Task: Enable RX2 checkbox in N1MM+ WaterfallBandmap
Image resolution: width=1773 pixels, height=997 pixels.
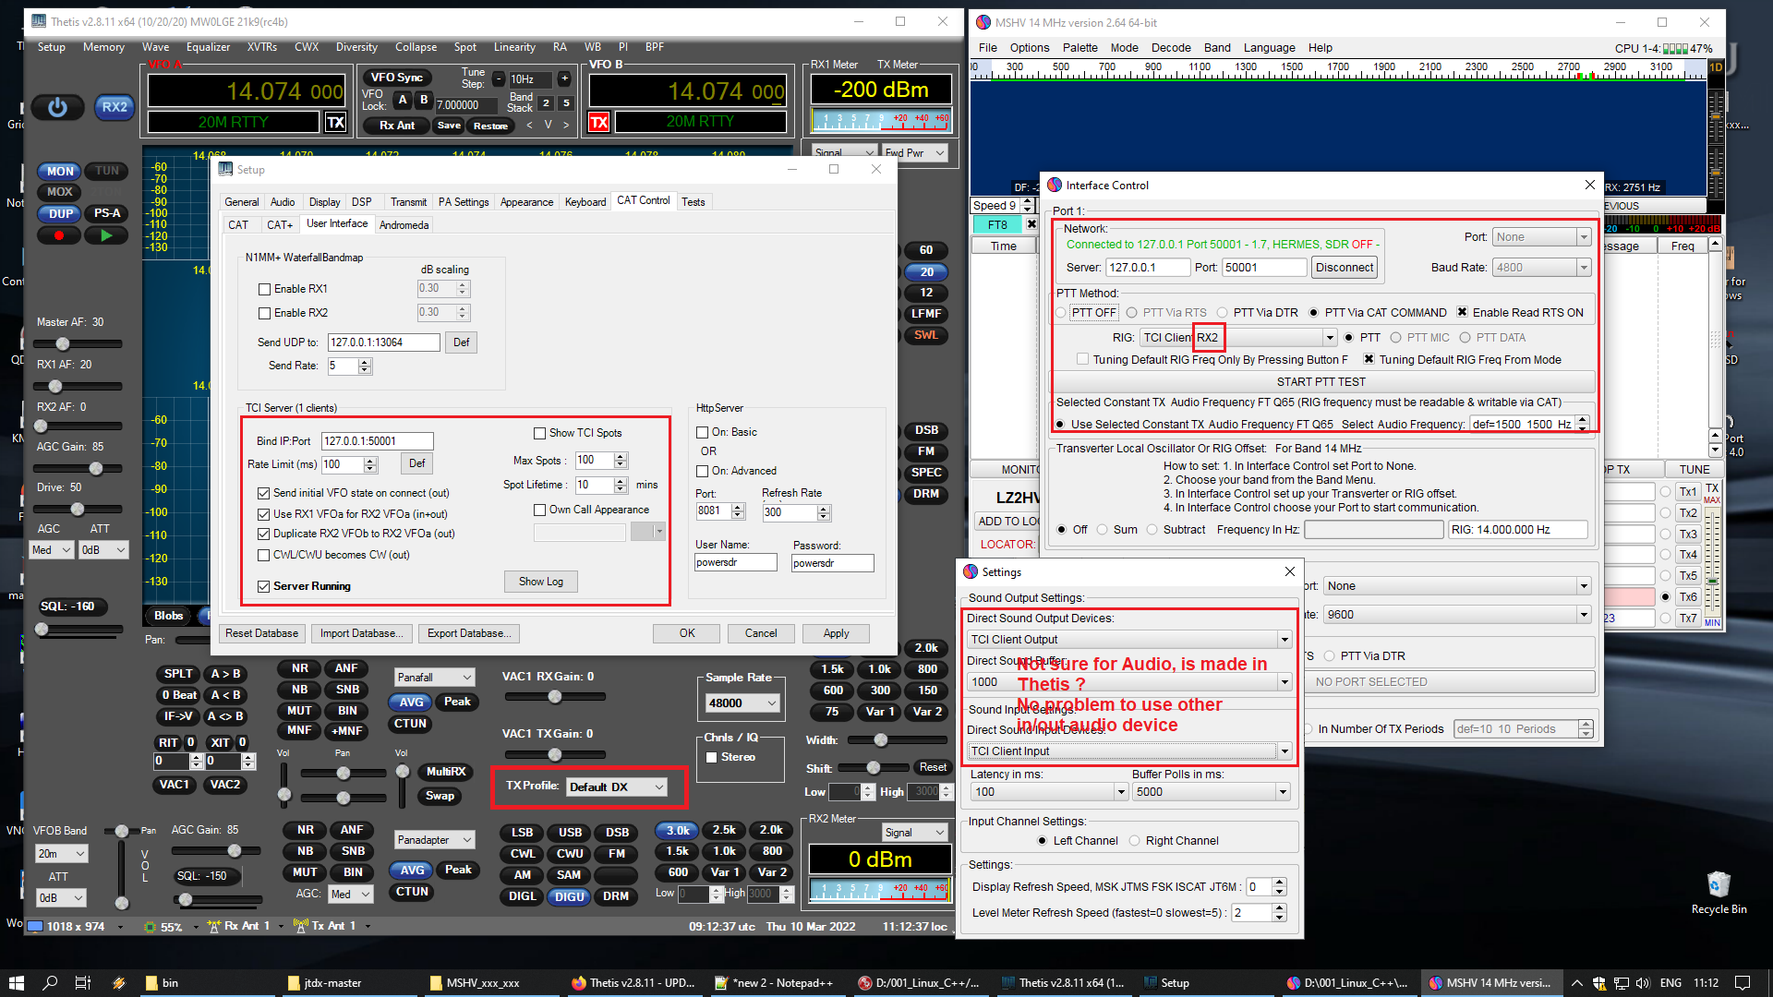Action: 265,313
